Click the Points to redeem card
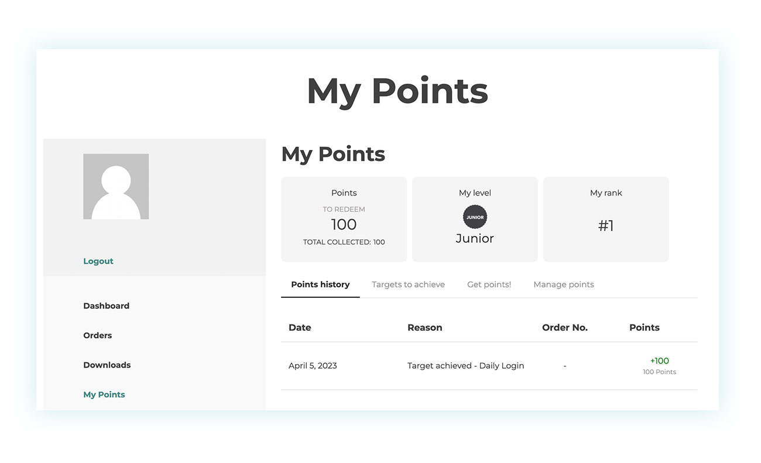The width and height of the screenshot is (761, 463). (x=344, y=220)
